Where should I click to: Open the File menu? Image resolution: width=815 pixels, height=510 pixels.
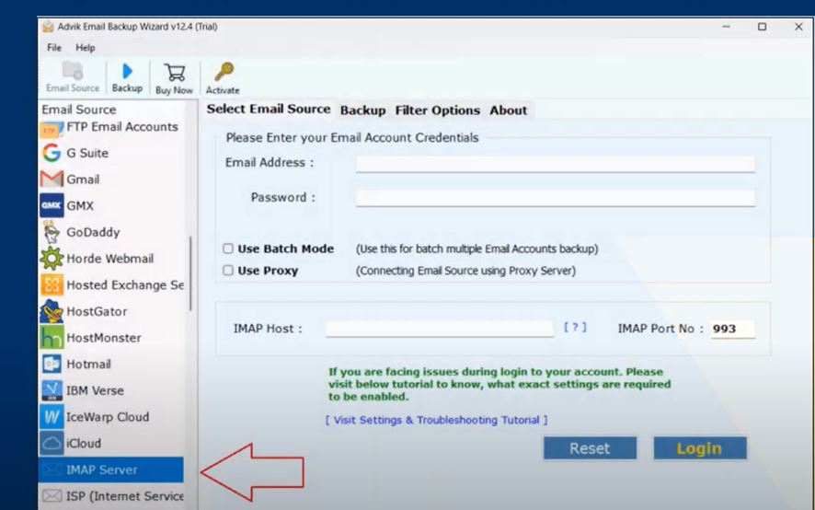pos(54,48)
